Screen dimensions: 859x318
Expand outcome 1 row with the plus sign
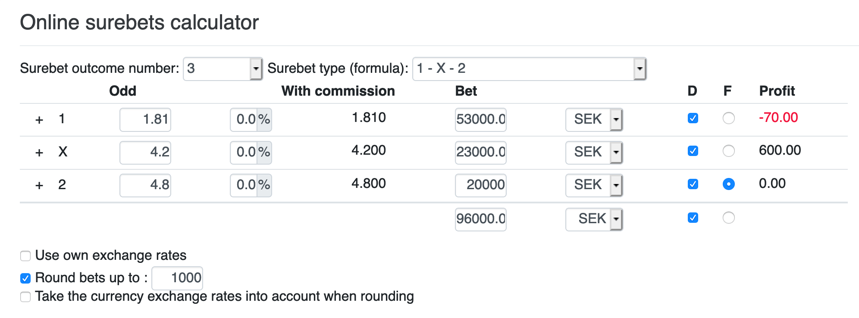pos(39,119)
